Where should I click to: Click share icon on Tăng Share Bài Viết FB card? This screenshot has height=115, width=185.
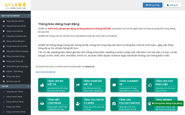coord(78,85)
